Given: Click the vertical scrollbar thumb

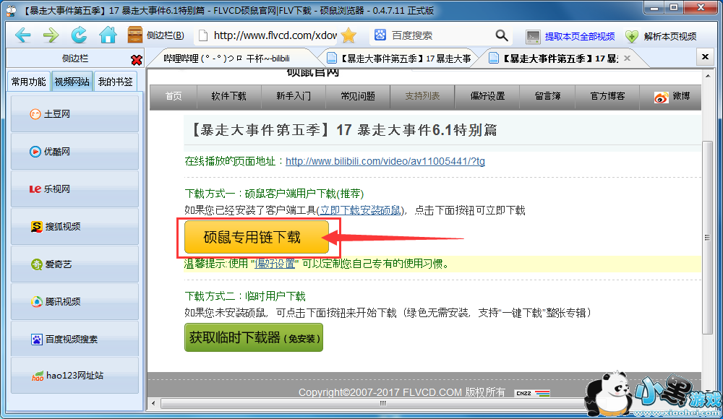Looking at the screenshot, I should tap(707, 238).
